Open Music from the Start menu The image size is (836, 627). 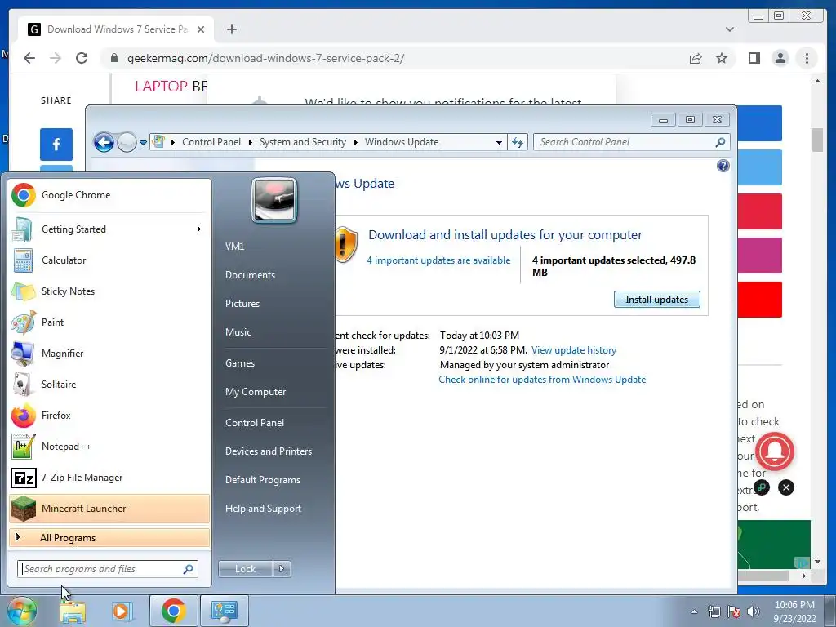pos(238,332)
